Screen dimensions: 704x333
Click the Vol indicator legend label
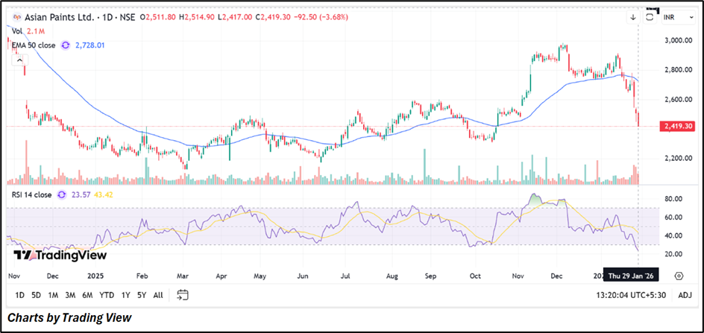(16, 31)
